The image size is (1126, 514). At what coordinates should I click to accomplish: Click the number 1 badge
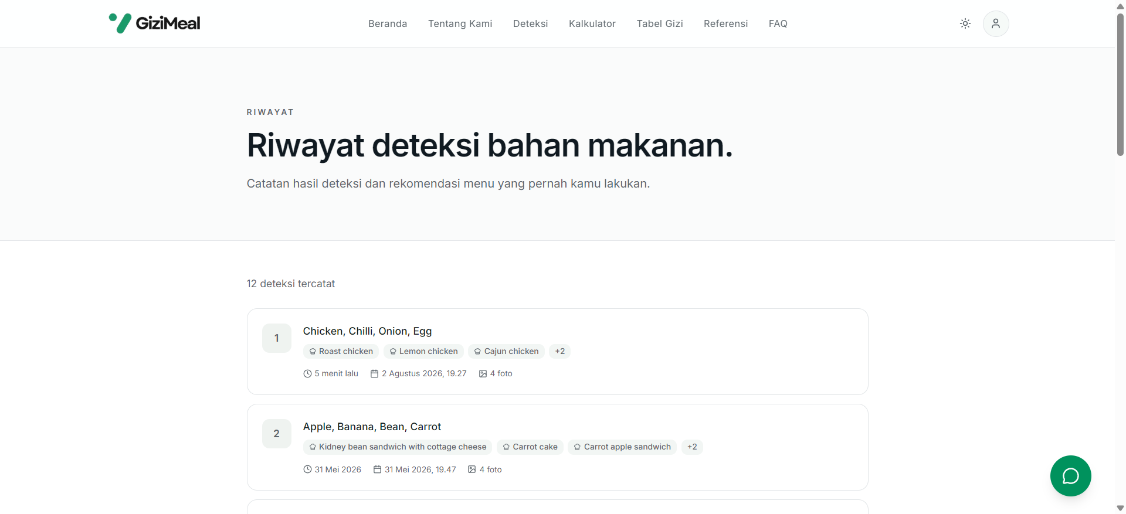(277, 338)
